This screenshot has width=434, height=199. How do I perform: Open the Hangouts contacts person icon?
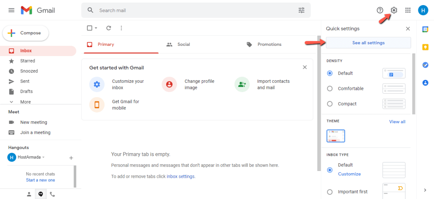coord(29,194)
